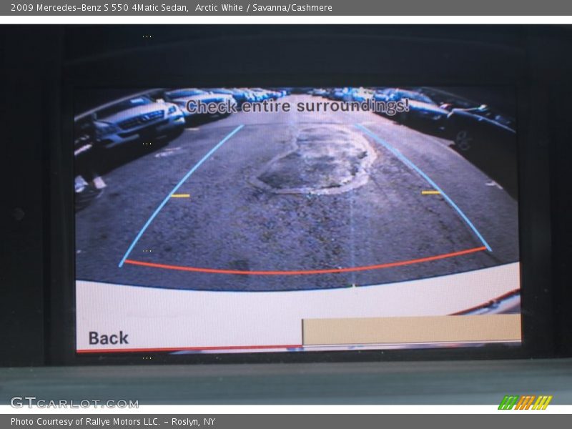Click the "Check entire surroundings!" warning text
The image size is (572, 429).
tap(297, 106)
